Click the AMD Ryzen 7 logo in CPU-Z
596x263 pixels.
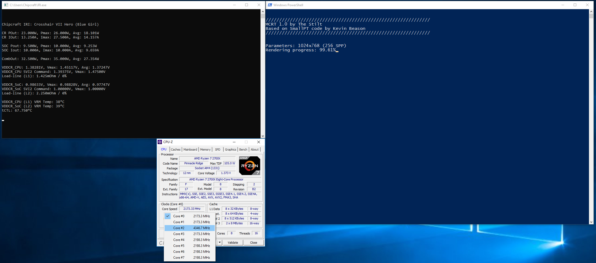pos(250,166)
